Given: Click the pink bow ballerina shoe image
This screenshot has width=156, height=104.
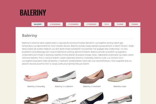Looking at the screenshot, I should tap(36, 76).
